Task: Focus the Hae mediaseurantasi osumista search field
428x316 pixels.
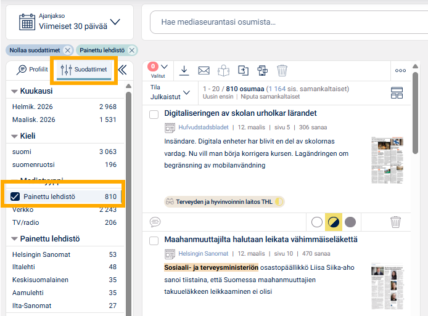Action: 289,22
